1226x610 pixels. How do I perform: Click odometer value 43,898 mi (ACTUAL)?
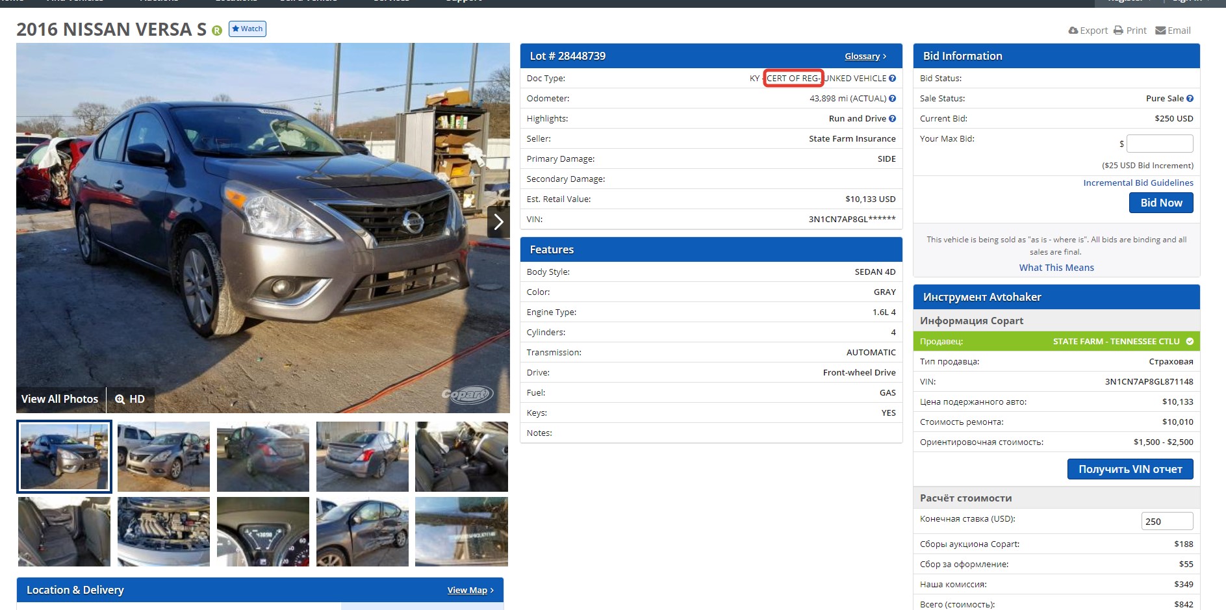coord(848,98)
